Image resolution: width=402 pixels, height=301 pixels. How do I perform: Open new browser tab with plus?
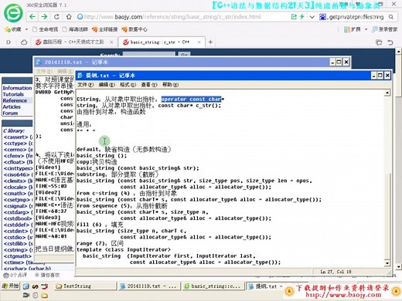pos(210,42)
